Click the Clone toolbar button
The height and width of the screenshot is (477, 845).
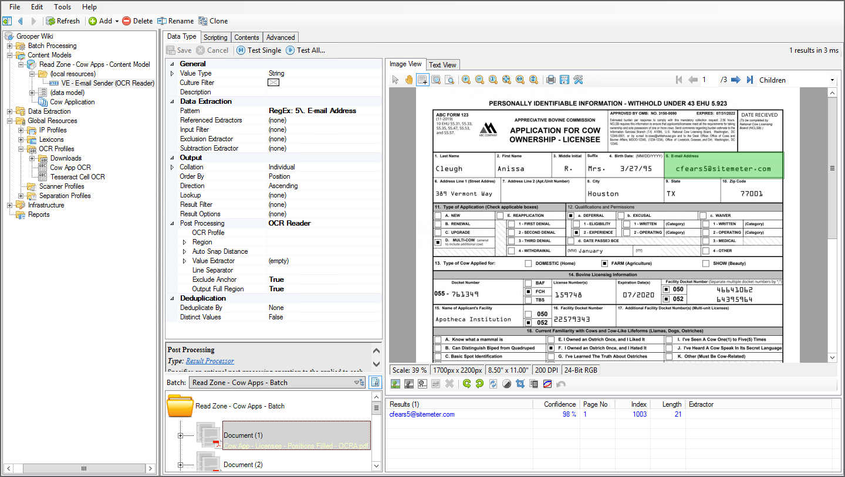click(x=213, y=21)
